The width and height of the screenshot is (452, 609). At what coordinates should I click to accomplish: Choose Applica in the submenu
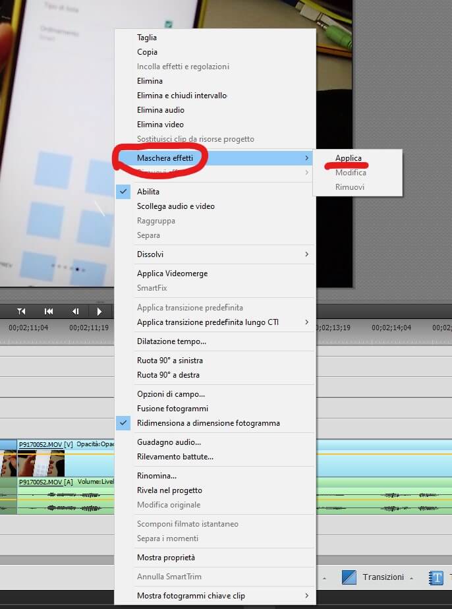[348, 158]
